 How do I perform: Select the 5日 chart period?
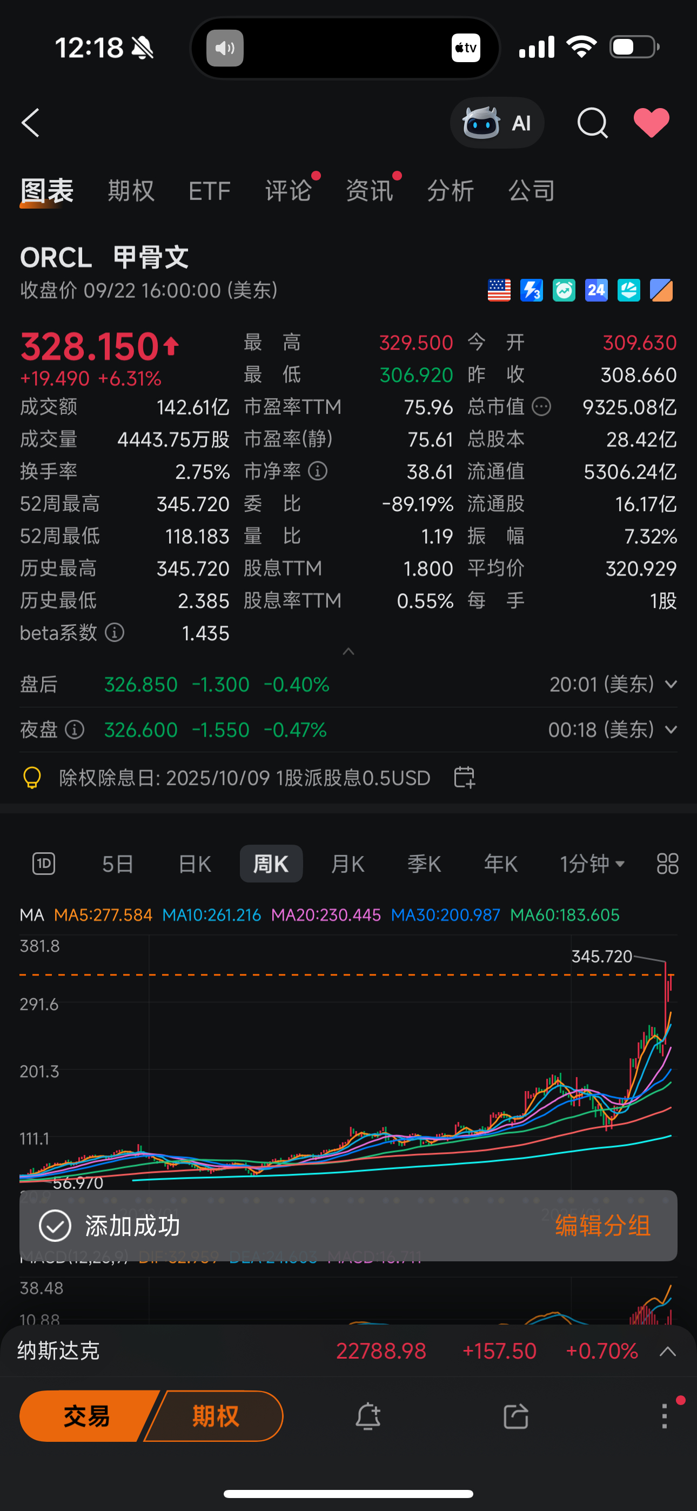[118, 864]
